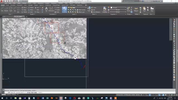Screen dimensions: 178x100
Task: Open the File menu
Action: click(6, 3)
